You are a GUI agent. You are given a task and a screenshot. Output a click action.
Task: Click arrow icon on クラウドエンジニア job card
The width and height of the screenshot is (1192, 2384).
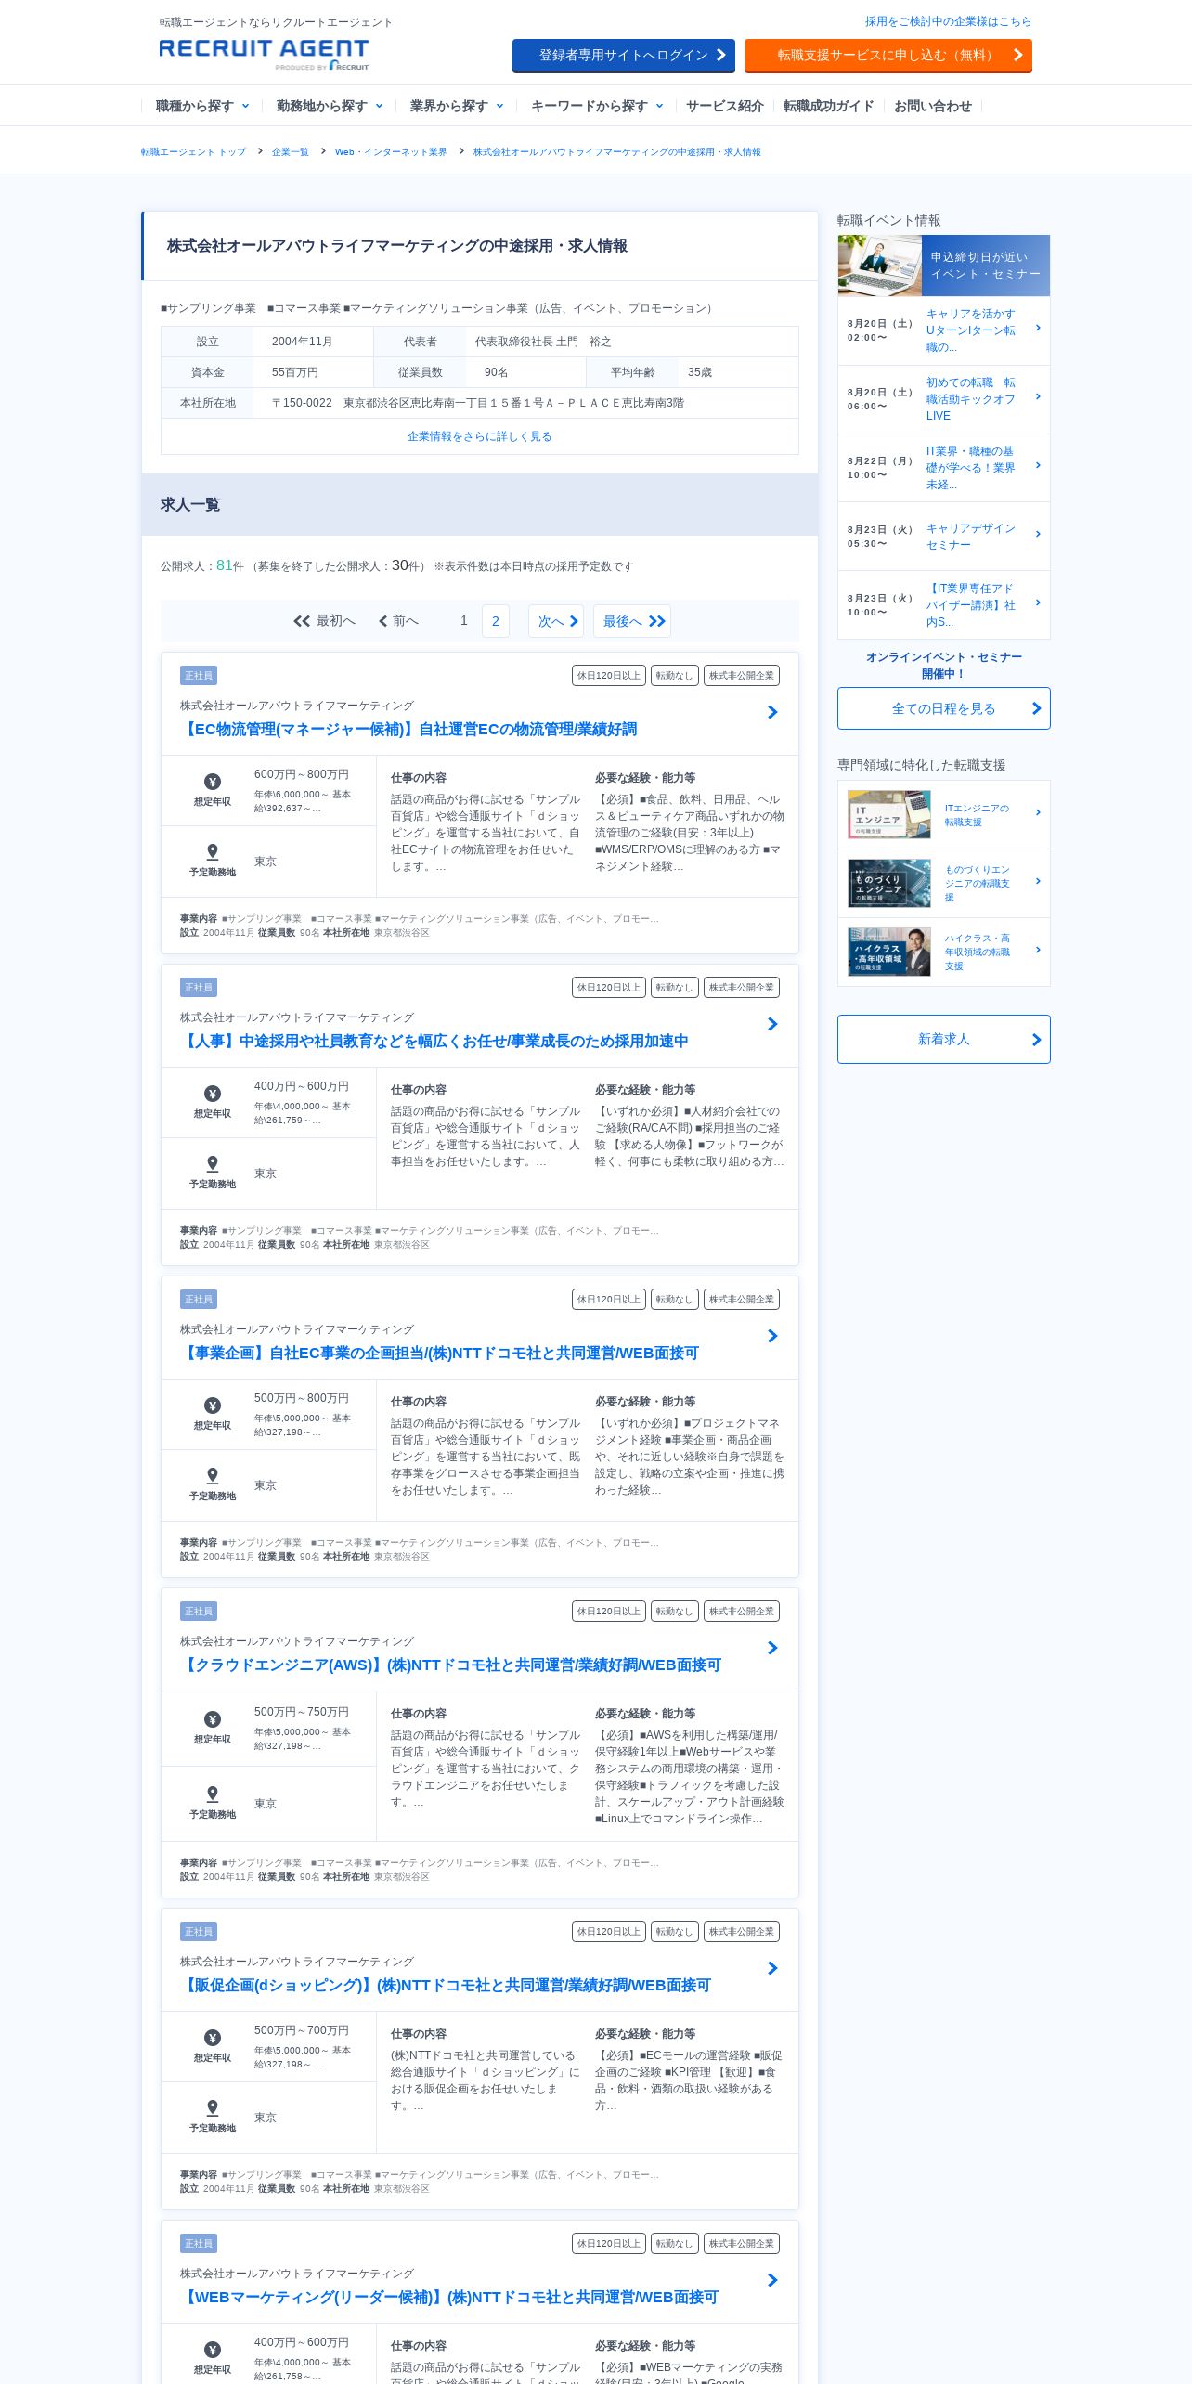coord(772,1648)
